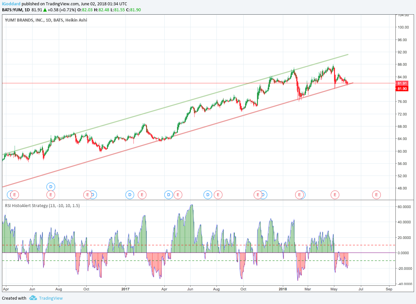Image resolution: width=416 pixels, height=304 pixels.
Task: Click the D dividend marker near July 2017
Action: click(208, 195)
